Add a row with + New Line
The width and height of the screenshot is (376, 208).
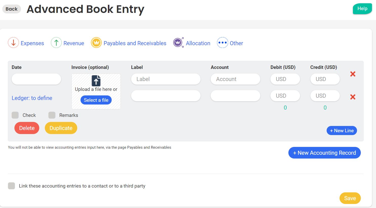342,131
